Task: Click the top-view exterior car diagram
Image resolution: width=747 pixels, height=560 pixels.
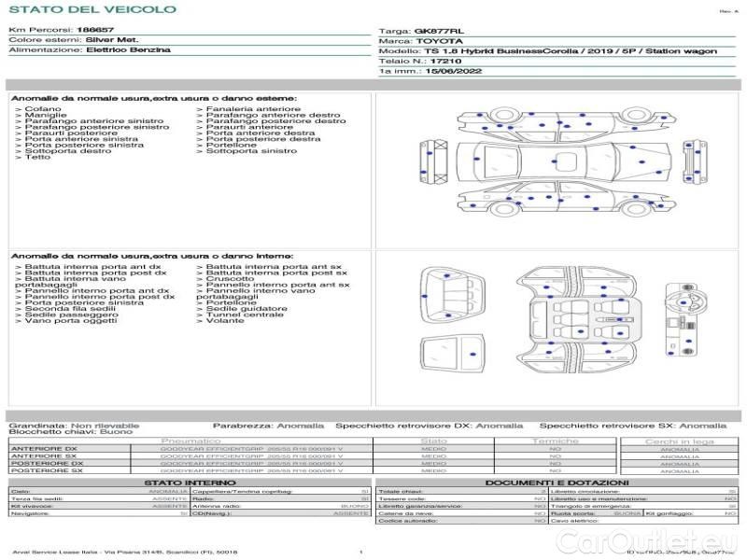Action: pos(564,161)
